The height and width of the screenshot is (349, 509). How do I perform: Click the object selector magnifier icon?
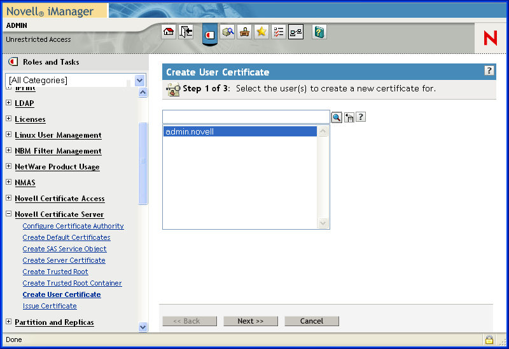(337, 117)
